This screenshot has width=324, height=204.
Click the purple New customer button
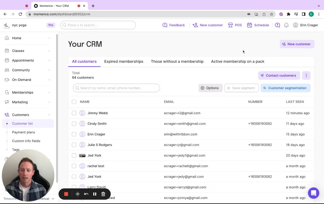[x=297, y=44]
